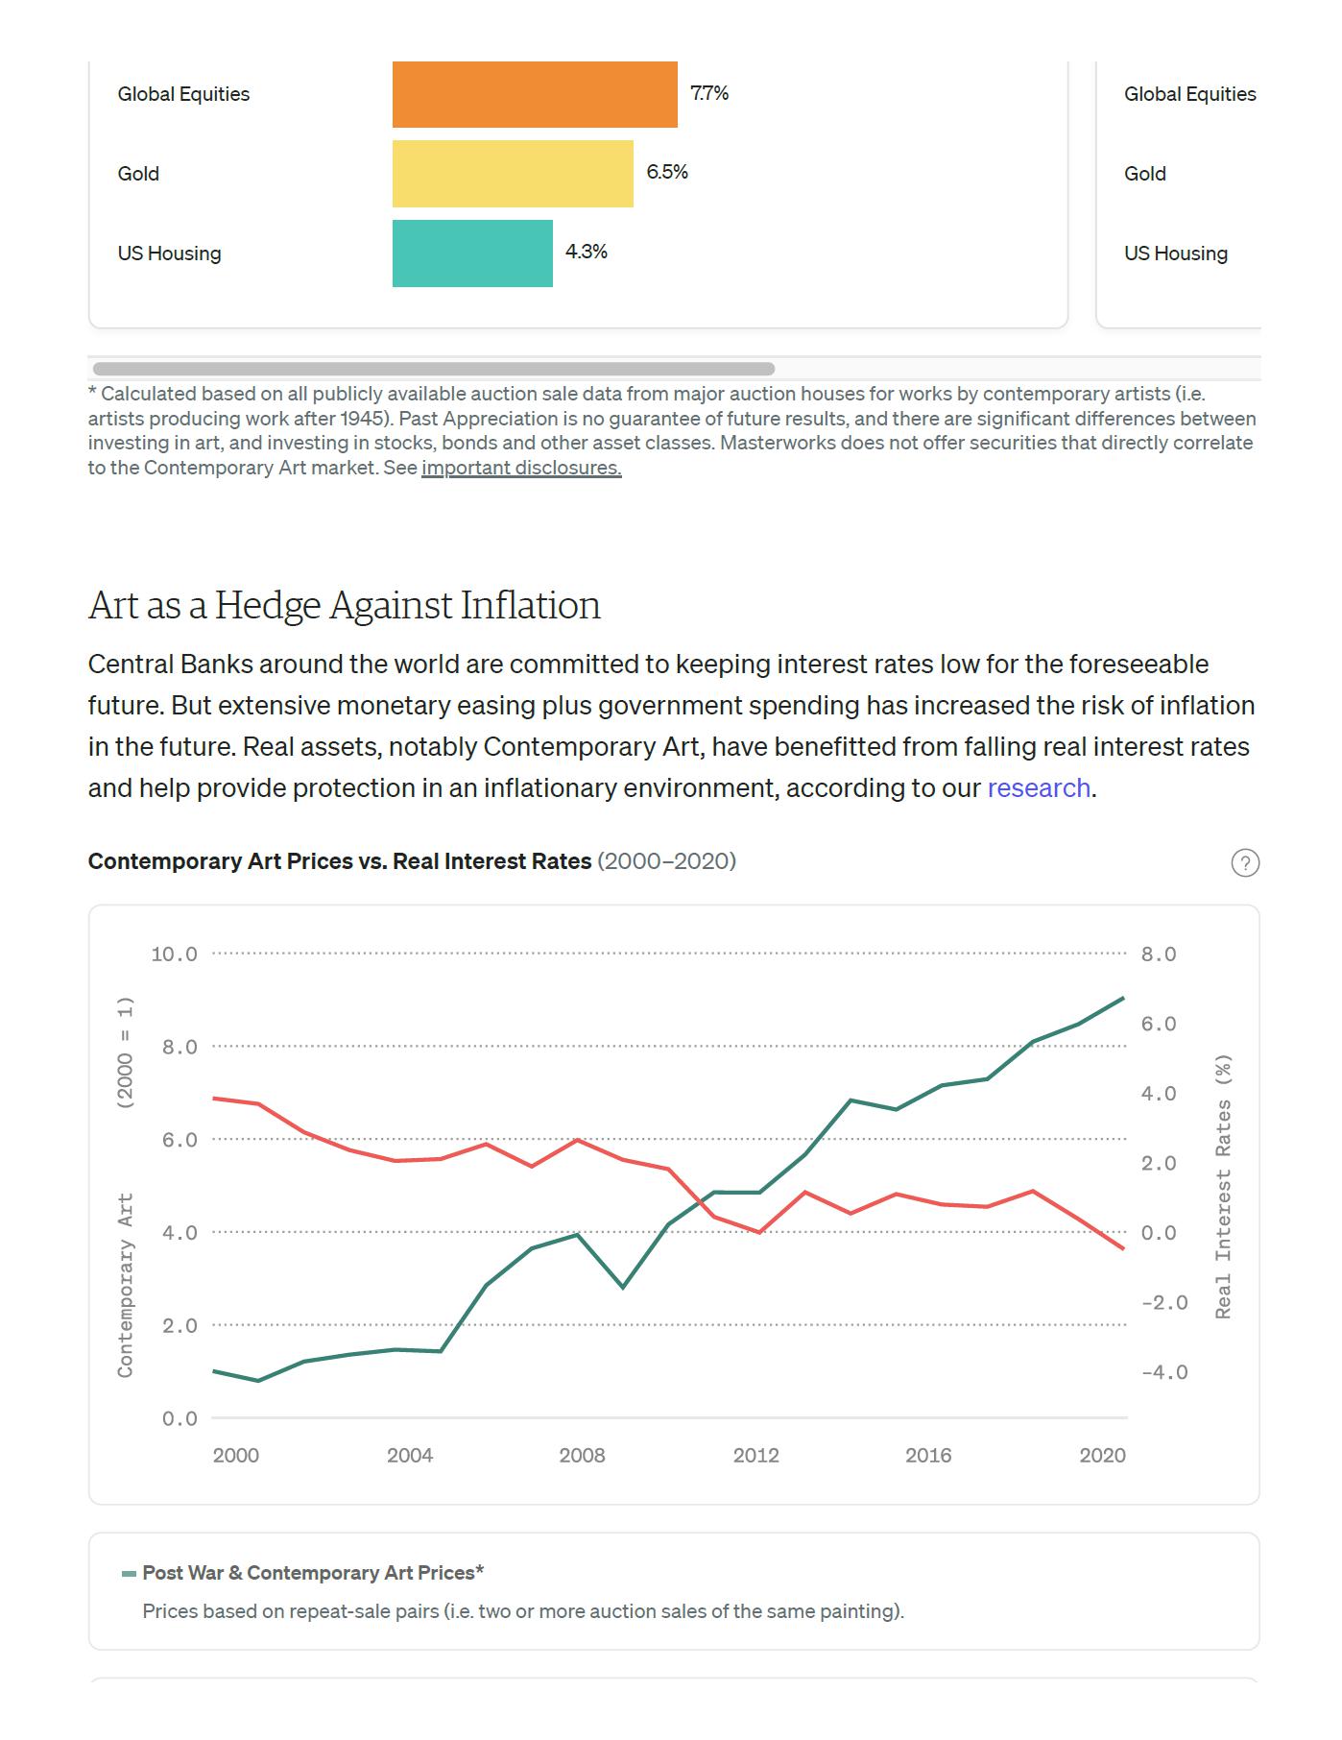This screenshot has width=1342, height=1740.
Task: Click the horizontal scrollbar under the cards
Action: tap(434, 369)
